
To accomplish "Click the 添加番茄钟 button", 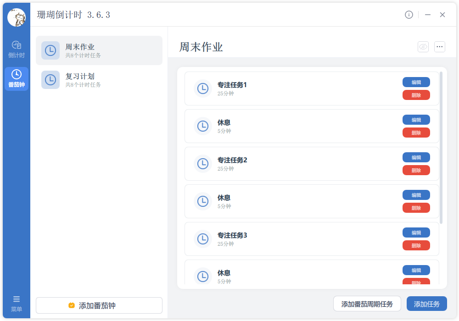I will point(99,305).
